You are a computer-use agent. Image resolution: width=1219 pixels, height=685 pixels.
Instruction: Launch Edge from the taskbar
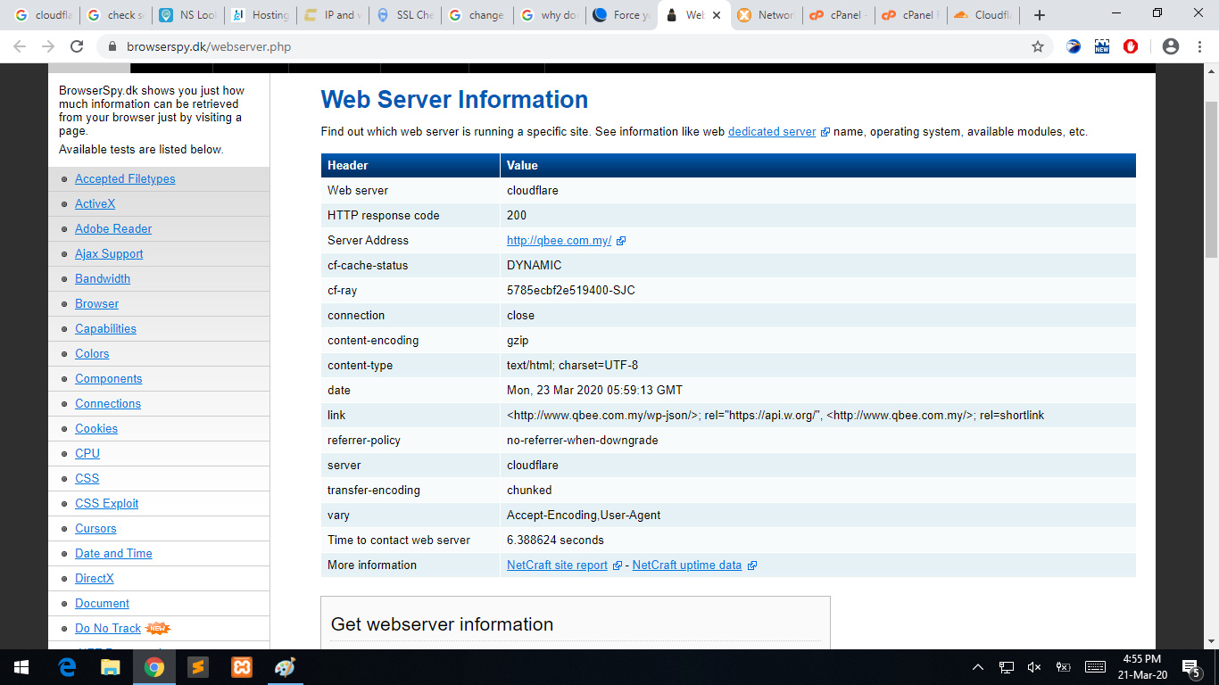tap(67, 667)
